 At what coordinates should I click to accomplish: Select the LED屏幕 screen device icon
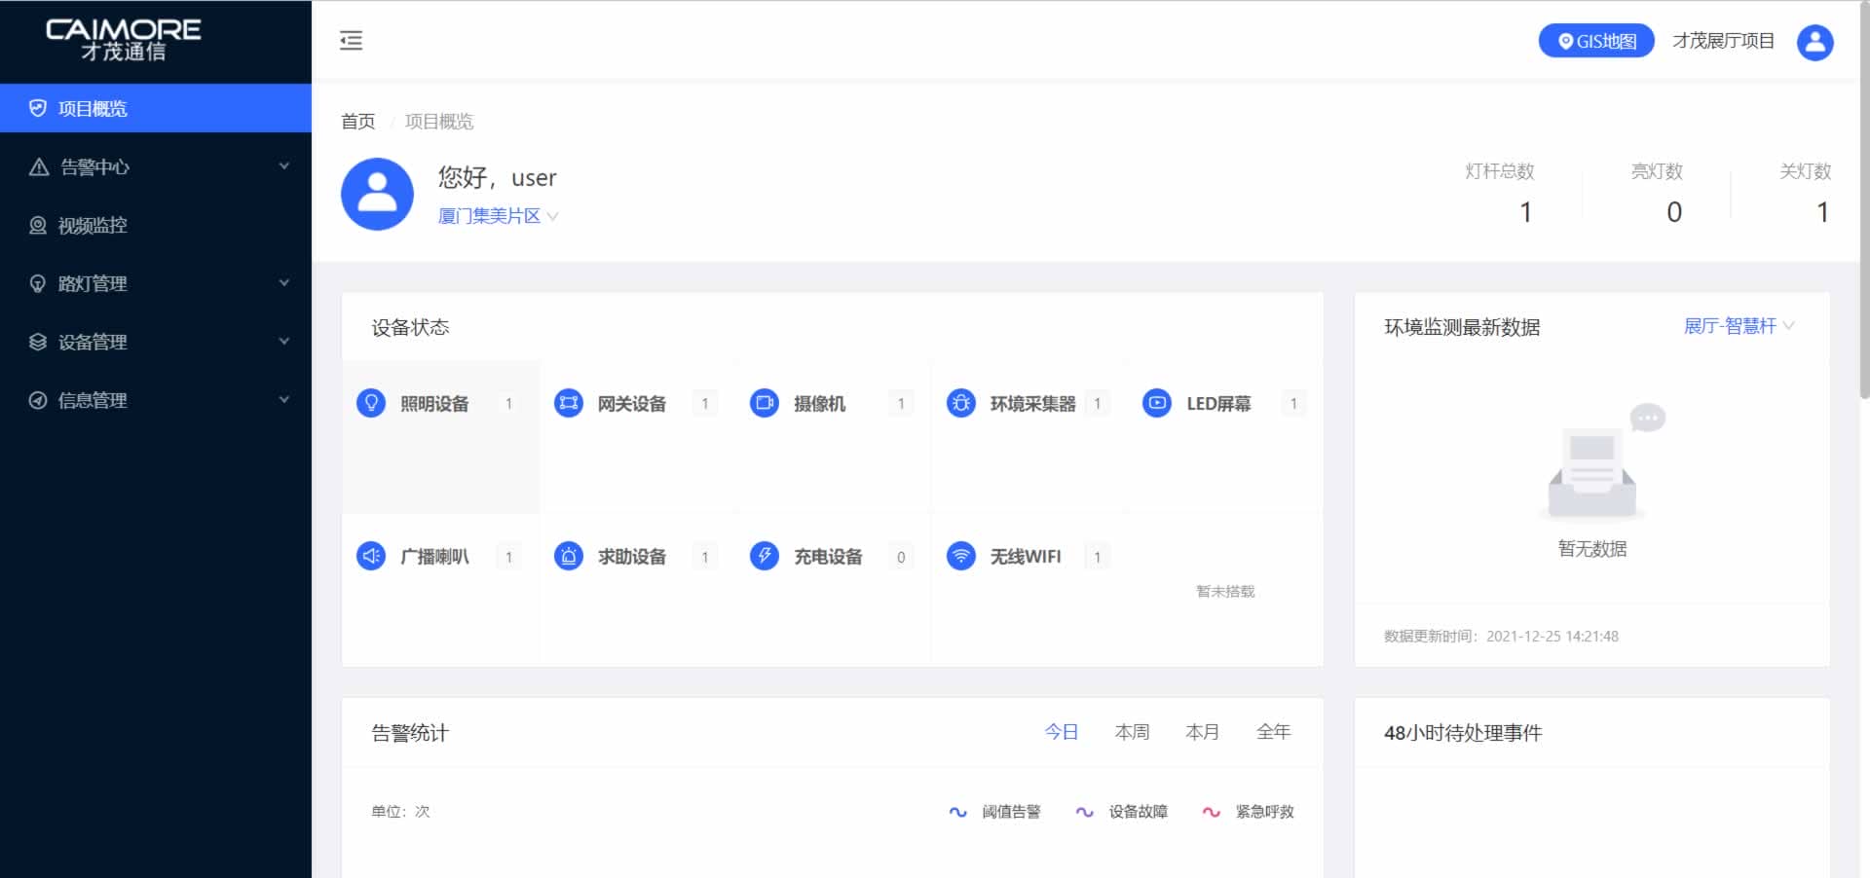tap(1156, 402)
